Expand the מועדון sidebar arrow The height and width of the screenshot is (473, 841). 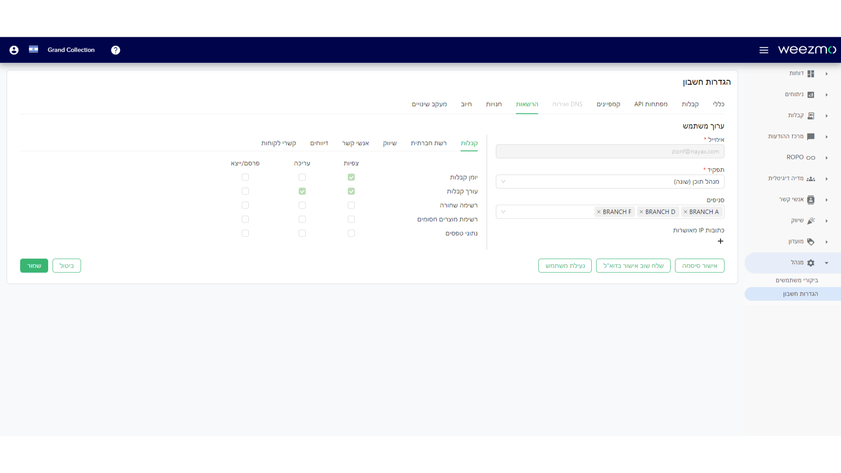coord(827,242)
